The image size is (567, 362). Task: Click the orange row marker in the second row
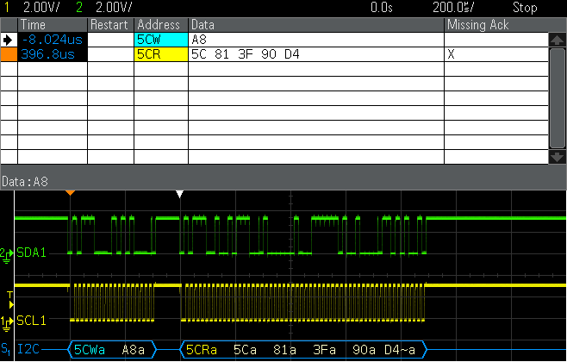[9, 54]
